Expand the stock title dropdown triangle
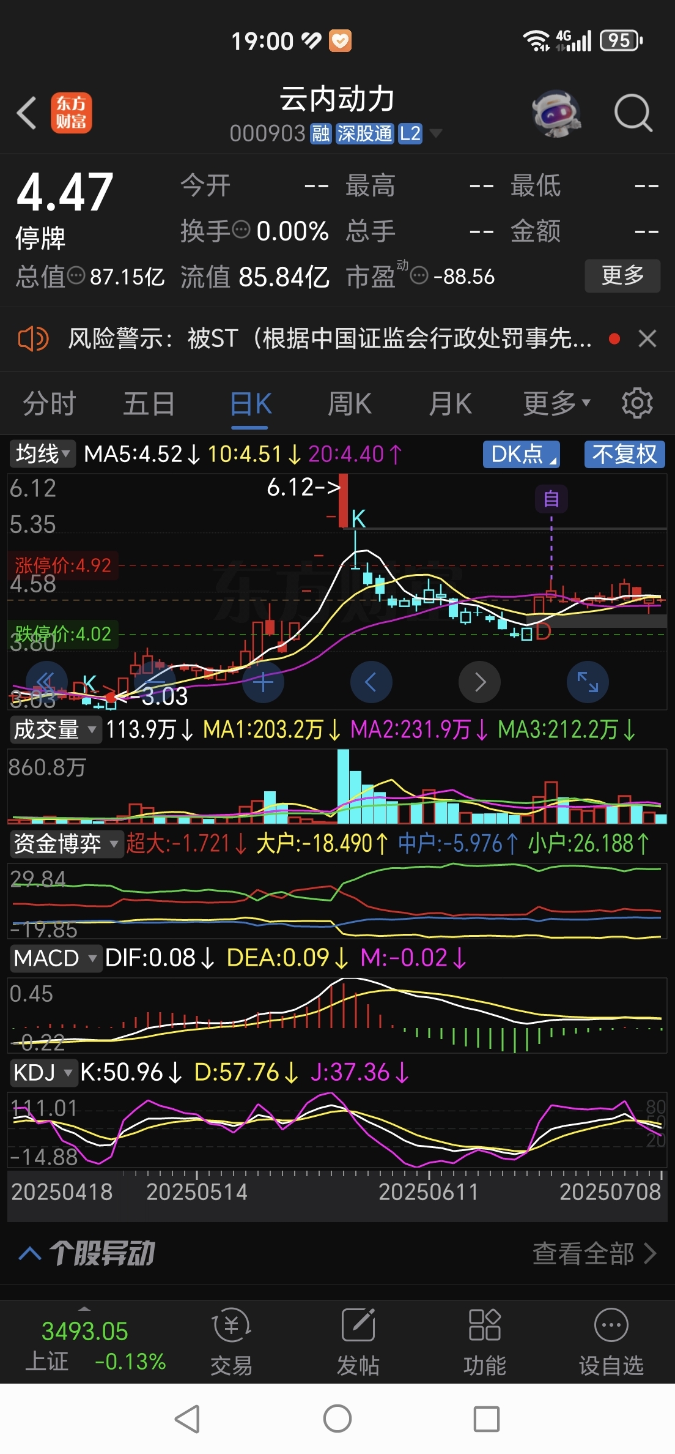This screenshot has height=1454, width=675. (436, 133)
